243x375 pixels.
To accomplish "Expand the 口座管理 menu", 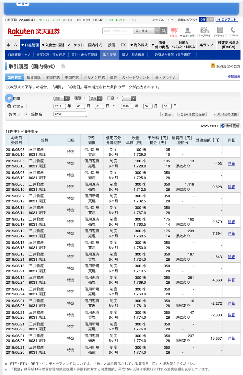I will (x=30, y=45).
